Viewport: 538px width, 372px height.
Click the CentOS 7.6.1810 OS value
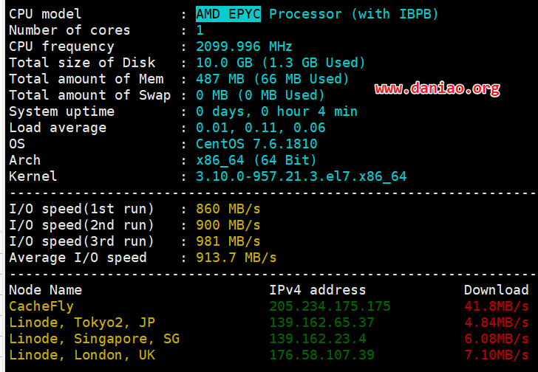[x=256, y=143]
